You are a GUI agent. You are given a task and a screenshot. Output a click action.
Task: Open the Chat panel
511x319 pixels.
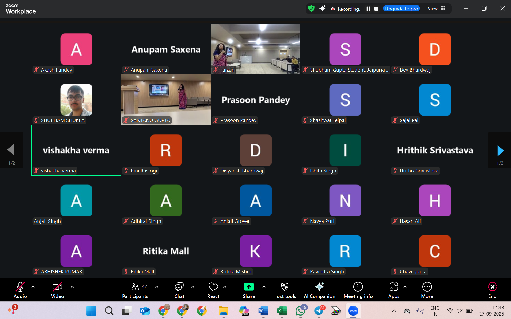(x=179, y=287)
